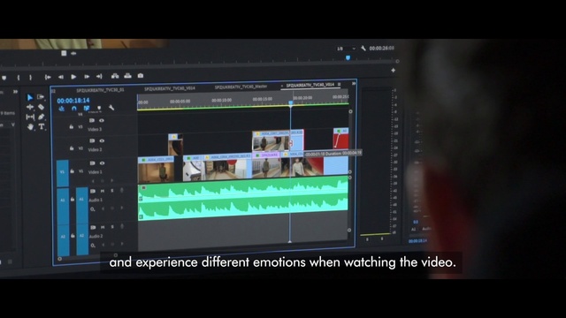Viewport: 566px width, 318px height.
Task: Add a marker in the timeline header
Action: click(99, 108)
